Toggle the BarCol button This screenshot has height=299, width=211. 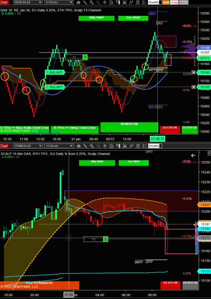pos(183,2)
